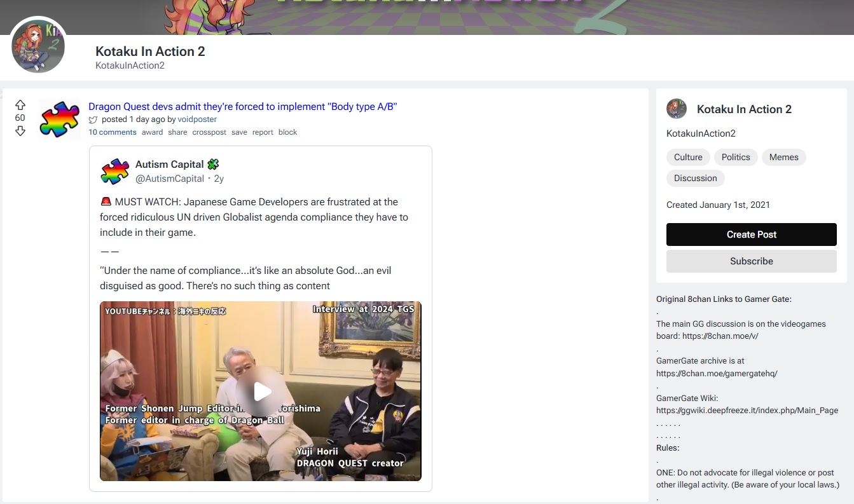Click the 'posted 1 day ago' timestamp
854x504 pixels.
pyautogui.click(x=133, y=119)
